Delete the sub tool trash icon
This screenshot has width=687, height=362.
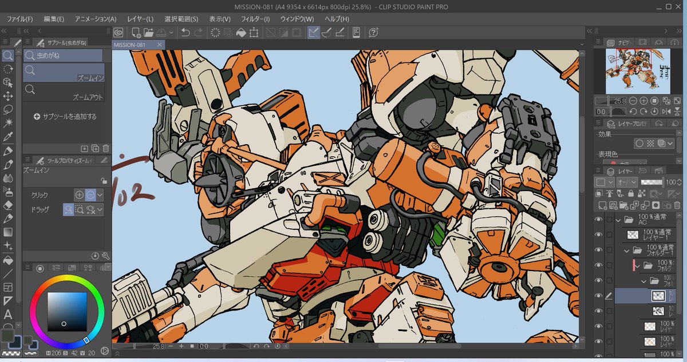click(105, 148)
